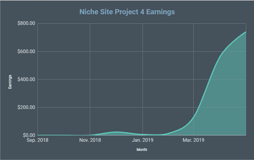This screenshot has height=160, width=254.
Task: Click the chart title Niche Site Project 4 Earnings
Action: coord(127,12)
